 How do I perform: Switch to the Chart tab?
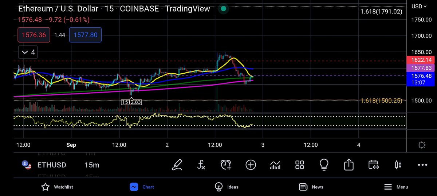point(142,187)
